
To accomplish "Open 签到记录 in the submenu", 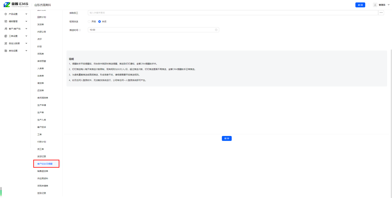I will coord(42,193).
